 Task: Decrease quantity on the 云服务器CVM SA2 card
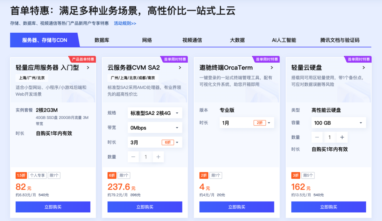133,157
